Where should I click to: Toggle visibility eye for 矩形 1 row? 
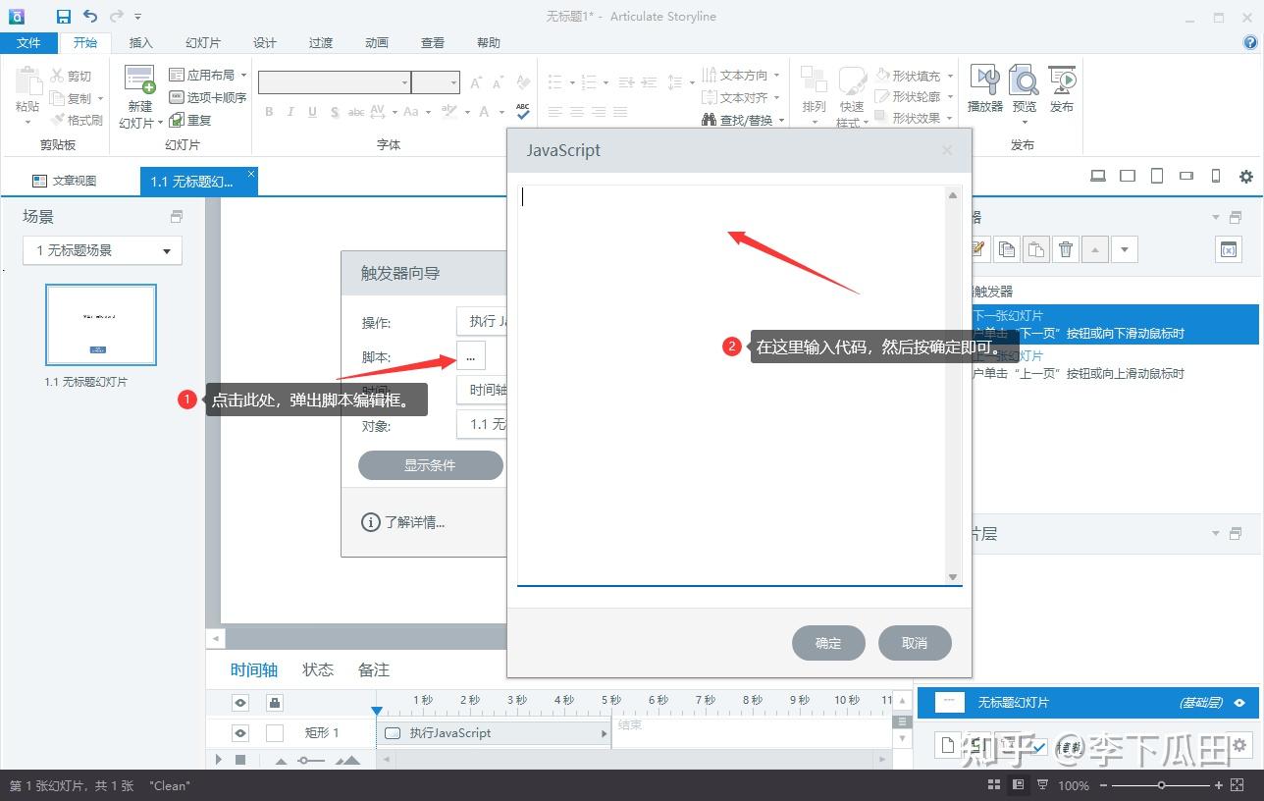(240, 733)
